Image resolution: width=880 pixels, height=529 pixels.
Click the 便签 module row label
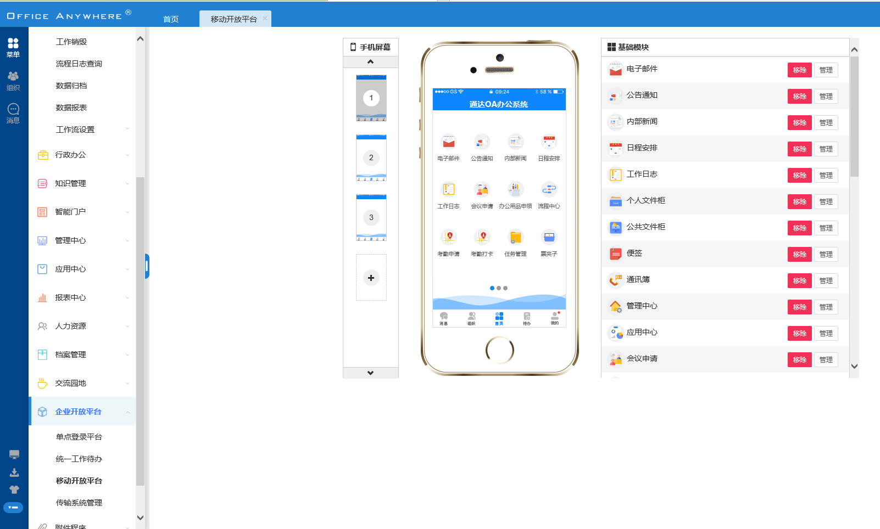pyautogui.click(x=634, y=253)
